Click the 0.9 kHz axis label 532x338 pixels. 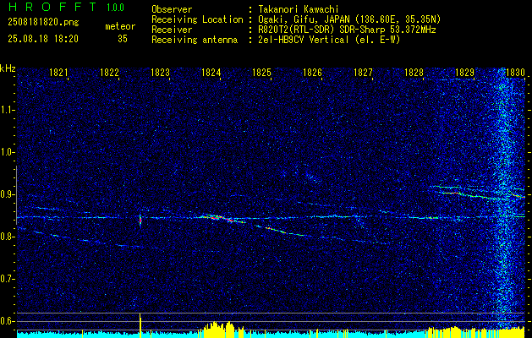coord(7,194)
